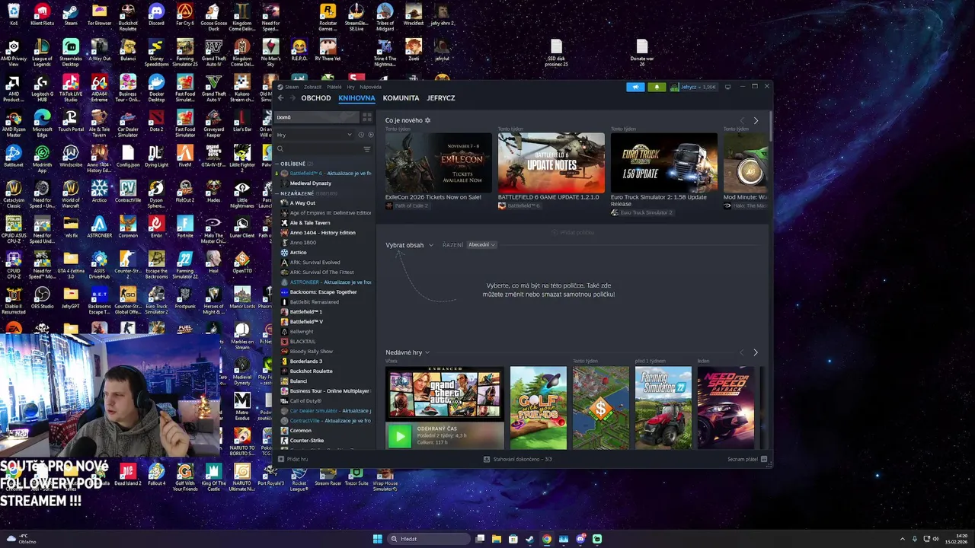This screenshot has width=975, height=548.
Task: Open the Dota 2 desktop shortcut
Action: click(x=156, y=120)
